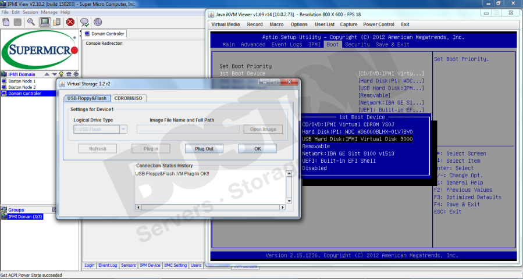
Task: Open the Manage menu in IPMI View
Action: 49,12
